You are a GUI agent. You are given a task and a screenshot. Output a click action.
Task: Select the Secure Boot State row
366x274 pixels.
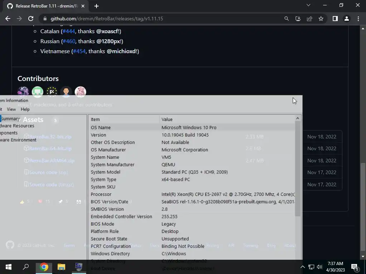(192, 239)
